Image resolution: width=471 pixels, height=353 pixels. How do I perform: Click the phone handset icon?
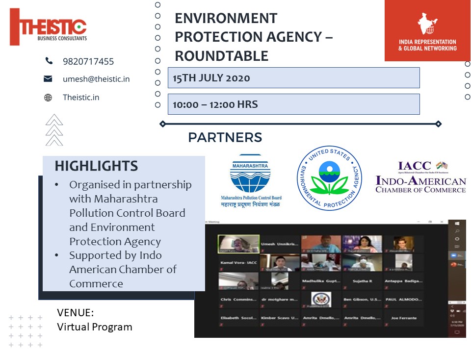coord(49,61)
